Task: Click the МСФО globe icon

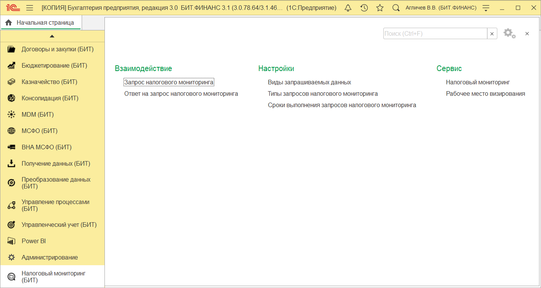Action: [x=11, y=131]
